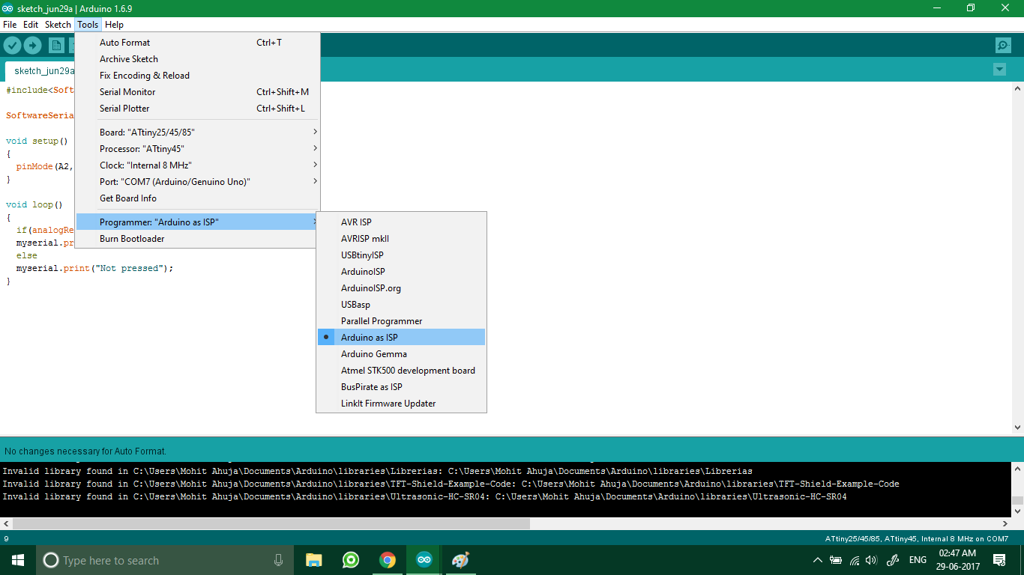Screen dimensions: 1024x575
Task: Show hidden tray icons chevron
Action: tap(817, 560)
